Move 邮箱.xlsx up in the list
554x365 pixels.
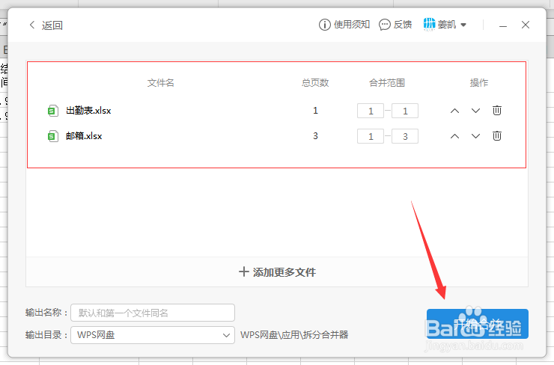point(454,136)
